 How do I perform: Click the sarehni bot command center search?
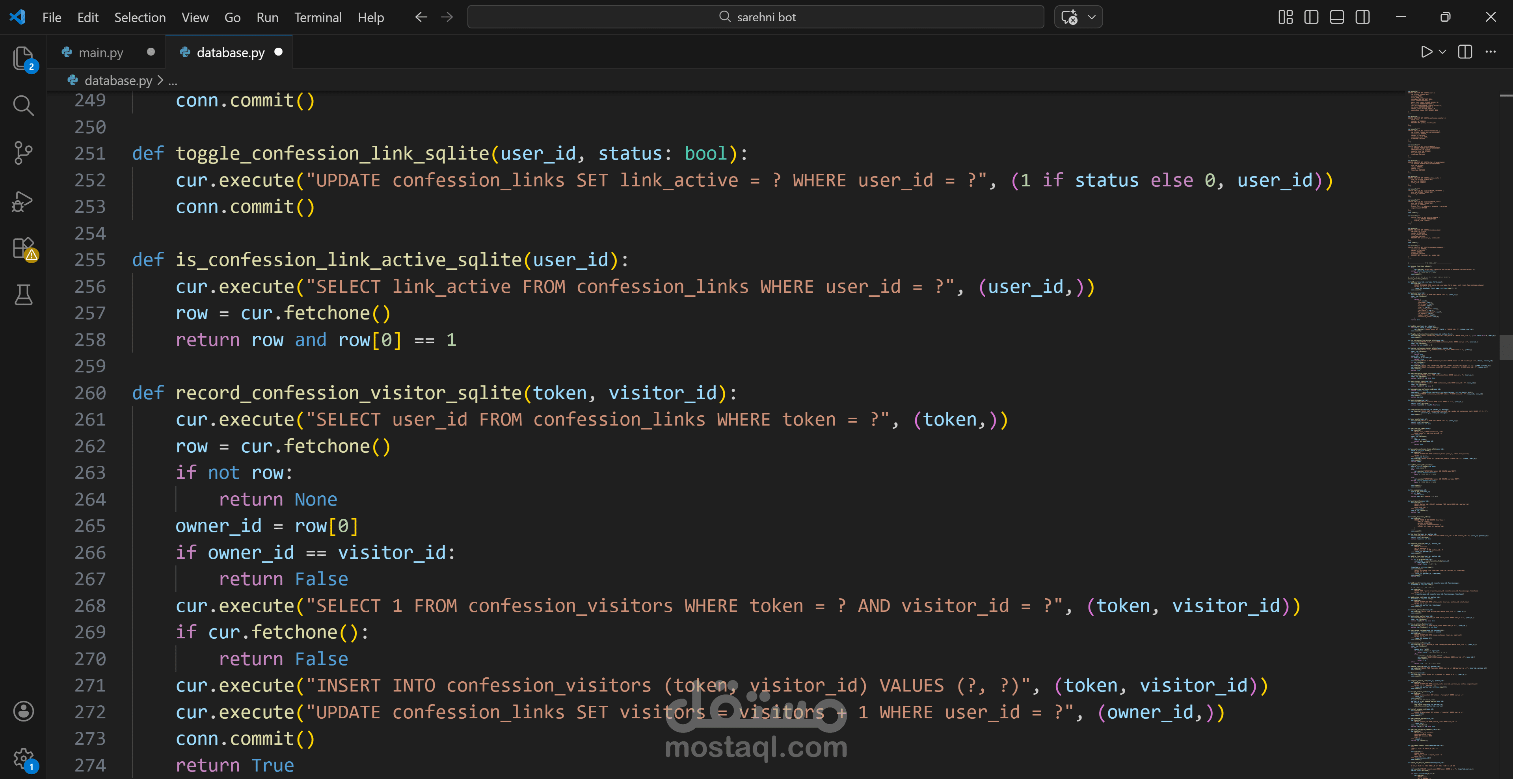756,17
